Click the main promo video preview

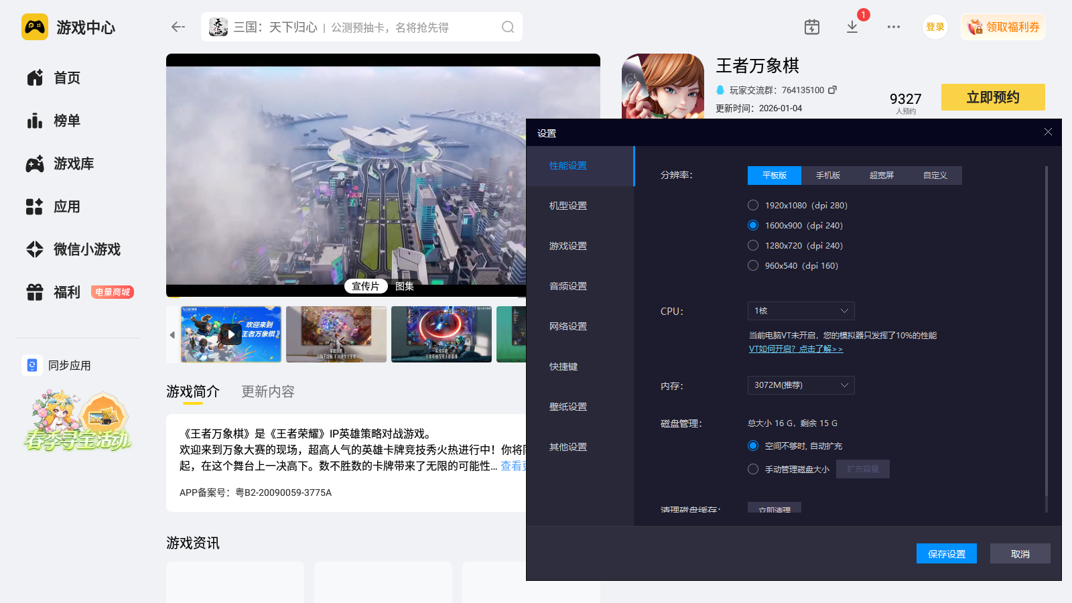pyautogui.click(x=383, y=176)
